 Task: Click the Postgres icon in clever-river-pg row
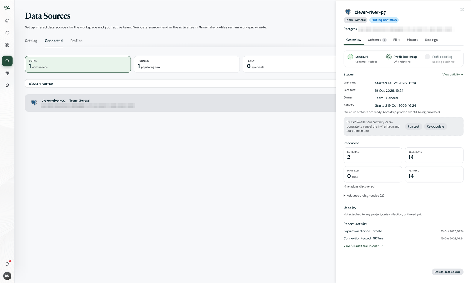click(34, 103)
